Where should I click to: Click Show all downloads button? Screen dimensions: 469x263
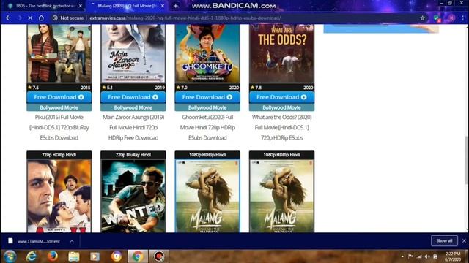click(444, 240)
